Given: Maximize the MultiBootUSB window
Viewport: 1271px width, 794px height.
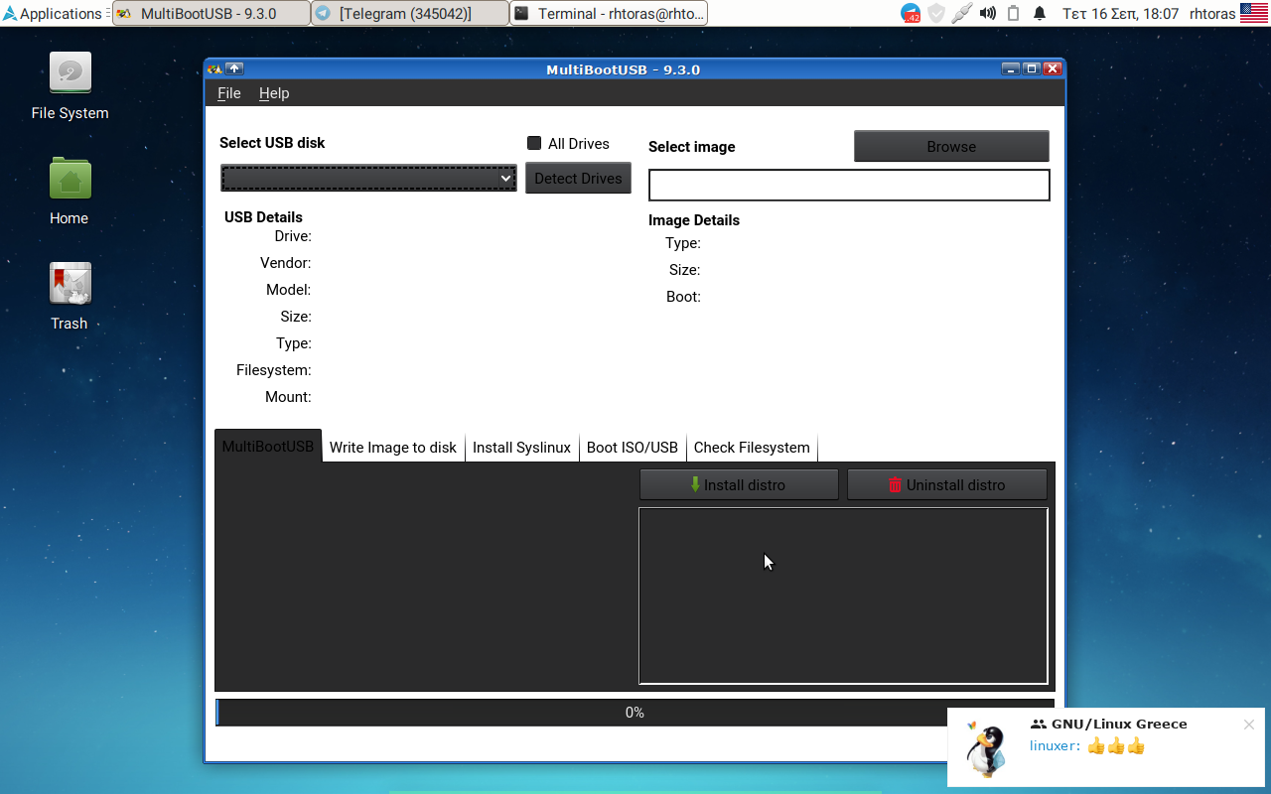Looking at the screenshot, I should (x=1032, y=68).
